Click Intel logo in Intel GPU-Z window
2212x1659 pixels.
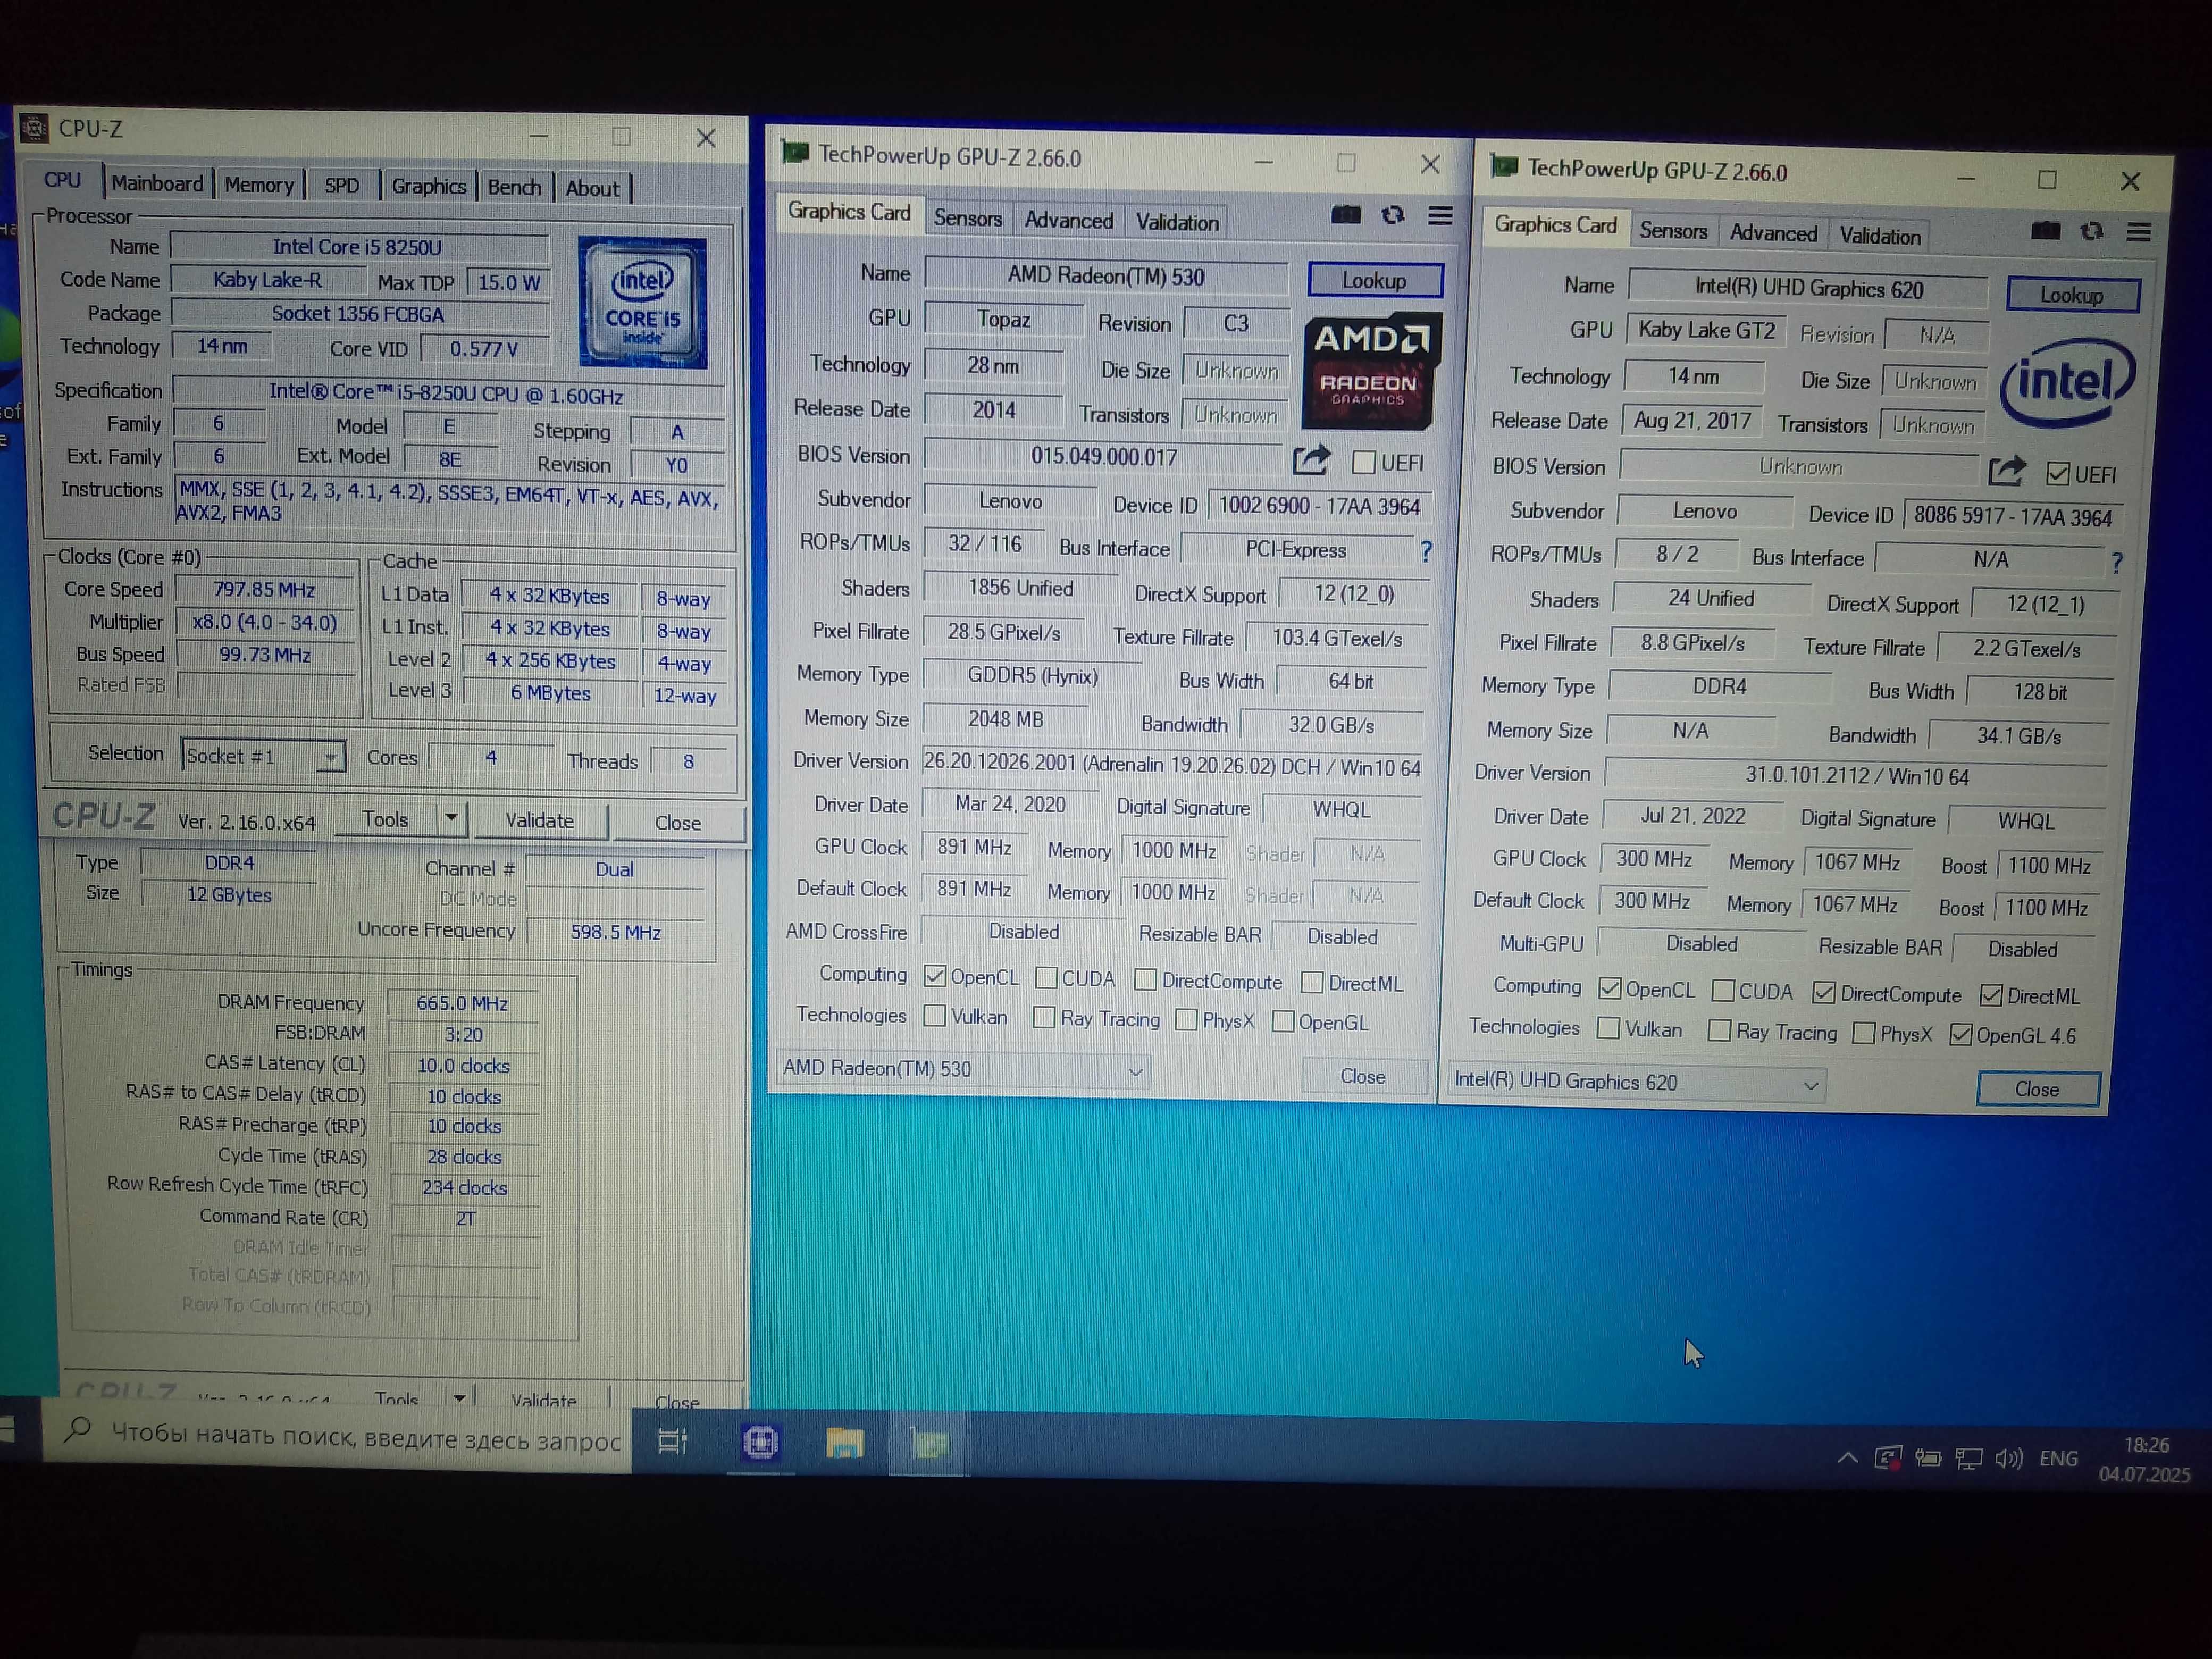[x=2067, y=382]
